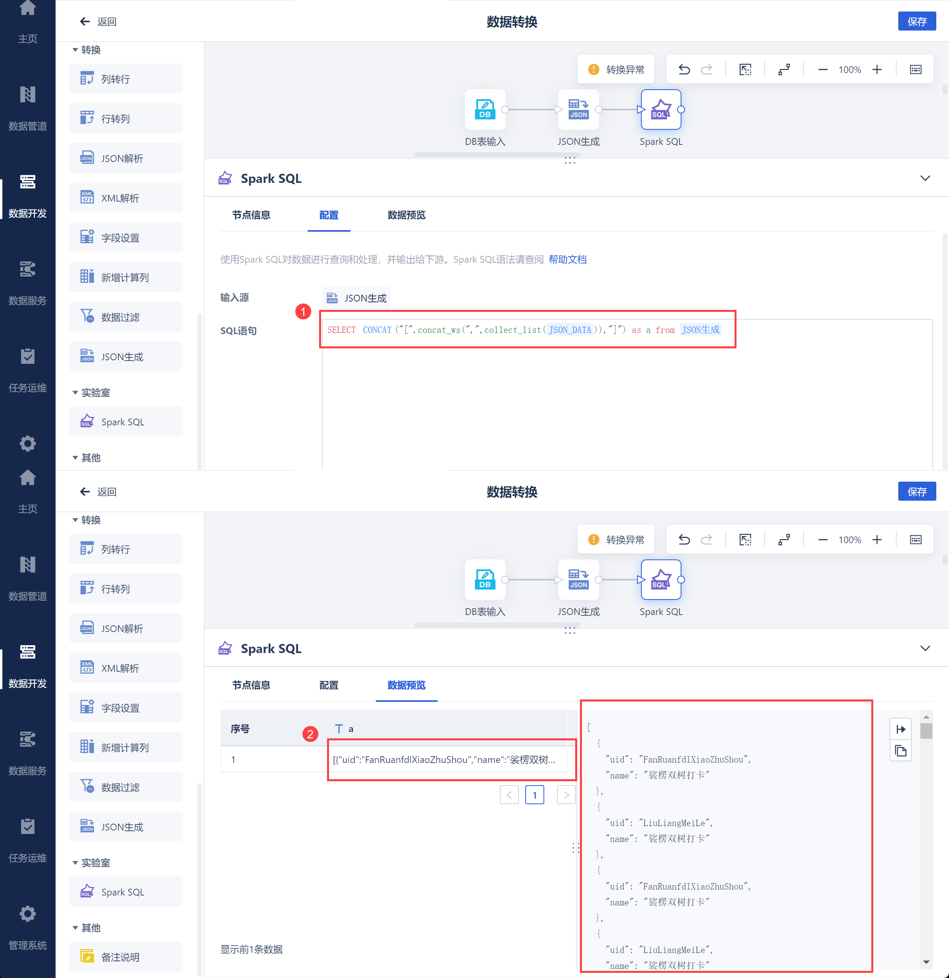This screenshot has width=949, height=978.
Task: Collapse the JSON preview with arrow-bar icon
Action: pos(900,729)
